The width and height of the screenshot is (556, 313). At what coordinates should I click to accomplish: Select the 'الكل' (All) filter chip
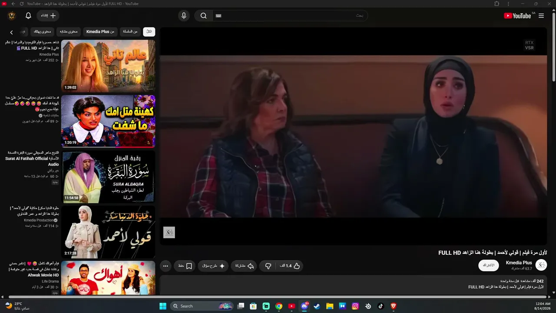click(x=149, y=31)
